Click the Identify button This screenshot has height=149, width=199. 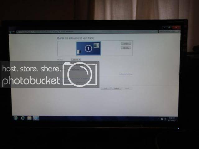pos(126,48)
